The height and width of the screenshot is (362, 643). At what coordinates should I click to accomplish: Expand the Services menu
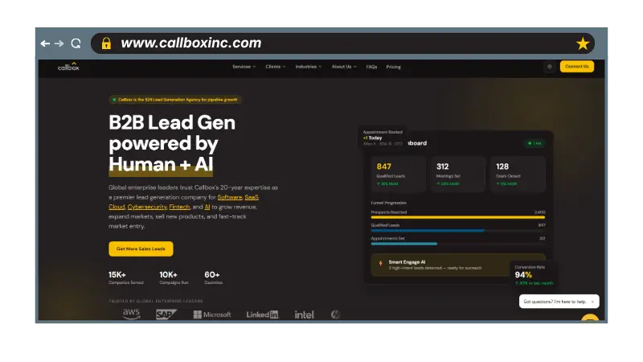coord(244,67)
